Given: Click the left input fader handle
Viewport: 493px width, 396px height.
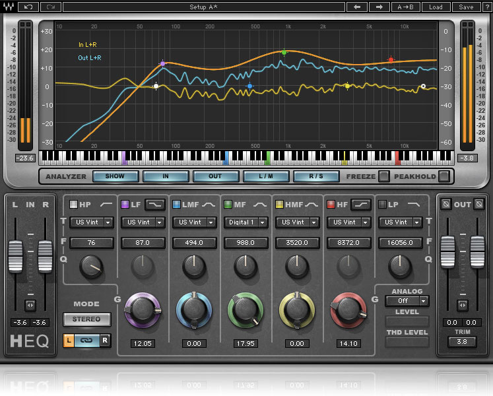Looking at the screenshot, I should pos(15,256).
